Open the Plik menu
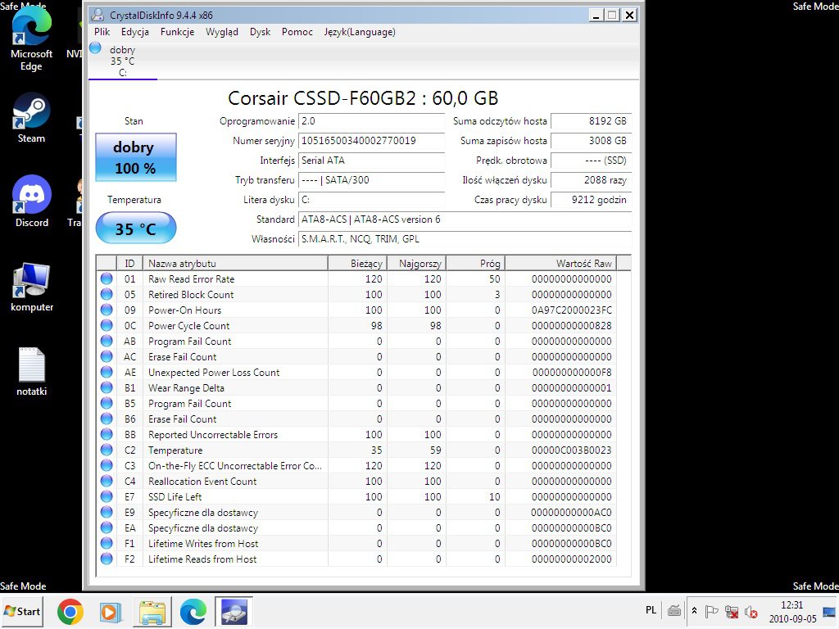Viewport: 839px width, 629px height. [102, 32]
